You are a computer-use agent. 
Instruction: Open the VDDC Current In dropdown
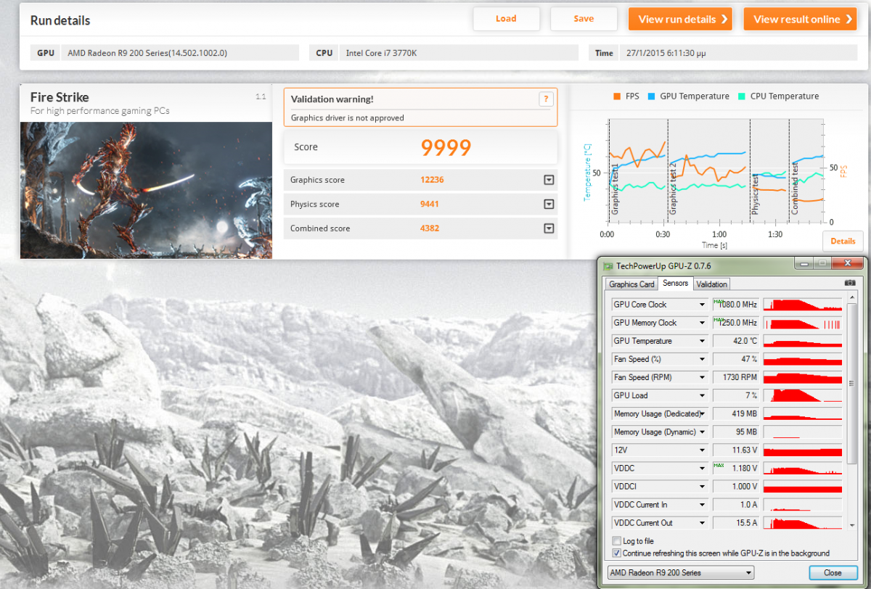(x=702, y=505)
